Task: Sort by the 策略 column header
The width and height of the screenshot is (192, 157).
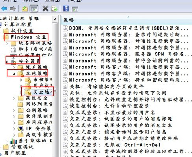Action: [126, 20]
